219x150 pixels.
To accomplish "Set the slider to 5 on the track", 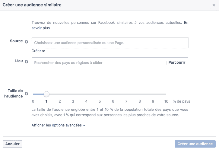I will [x=100, y=94].
